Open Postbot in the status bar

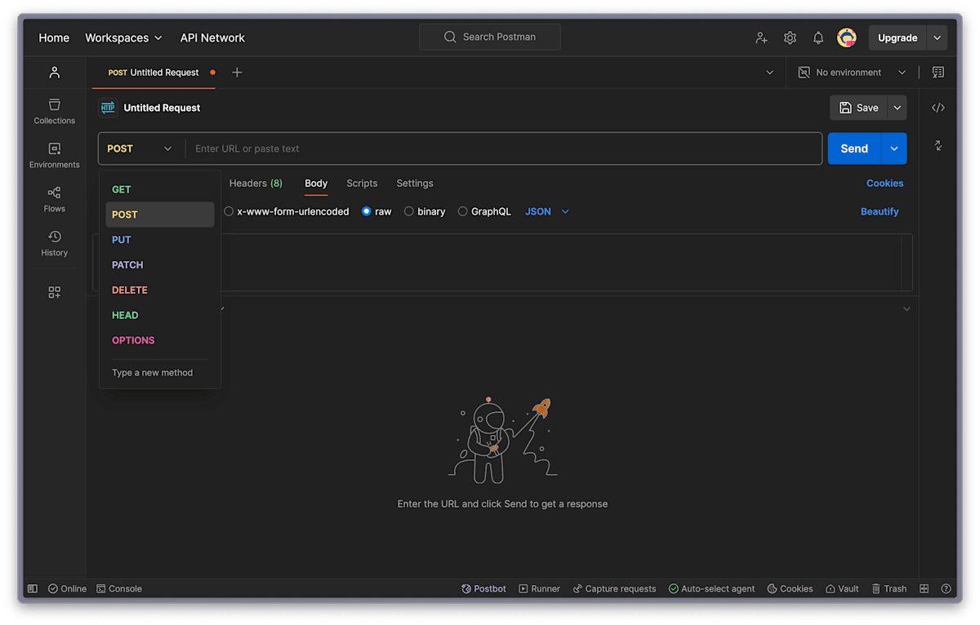483,588
